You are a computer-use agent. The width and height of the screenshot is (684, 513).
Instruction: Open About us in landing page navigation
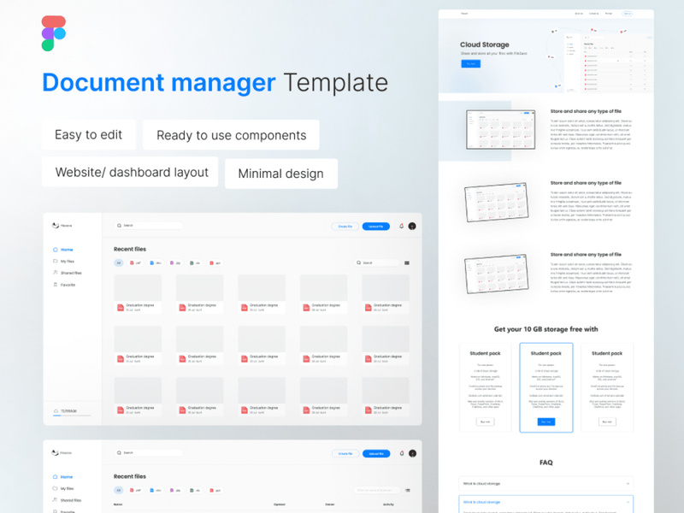[579, 14]
